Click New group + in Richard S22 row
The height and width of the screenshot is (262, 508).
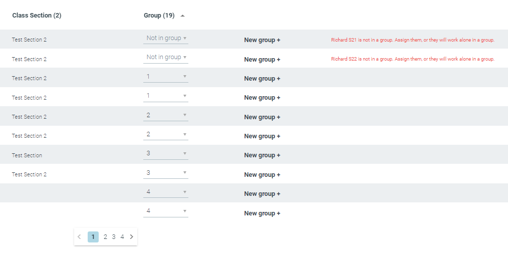click(x=262, y=60)
